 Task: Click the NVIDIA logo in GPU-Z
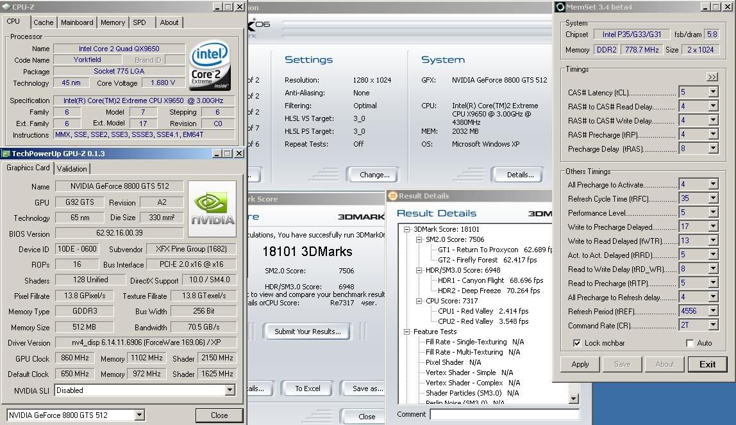(212, 209)
